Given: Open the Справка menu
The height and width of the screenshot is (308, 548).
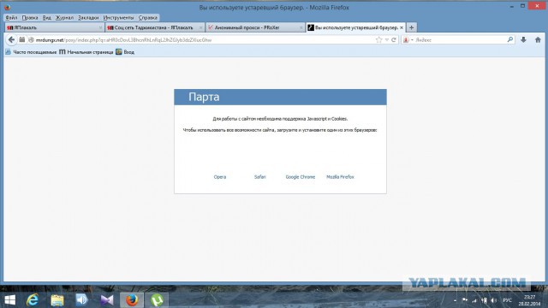Looking at the screenshot, I should 147,17.
